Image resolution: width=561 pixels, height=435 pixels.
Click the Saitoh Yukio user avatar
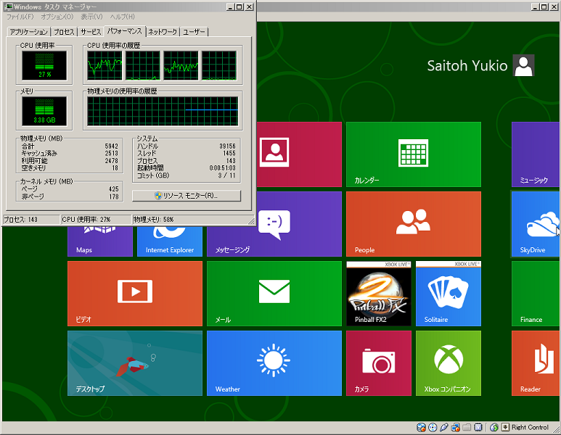pyautogui.click(x=523, y=66)
